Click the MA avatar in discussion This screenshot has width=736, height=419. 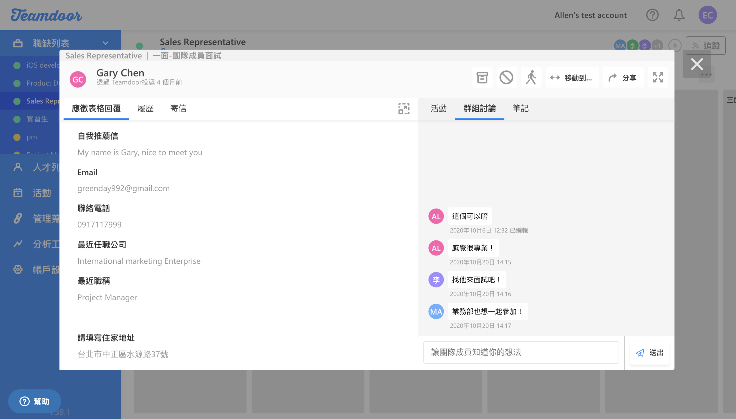point(436,312)
